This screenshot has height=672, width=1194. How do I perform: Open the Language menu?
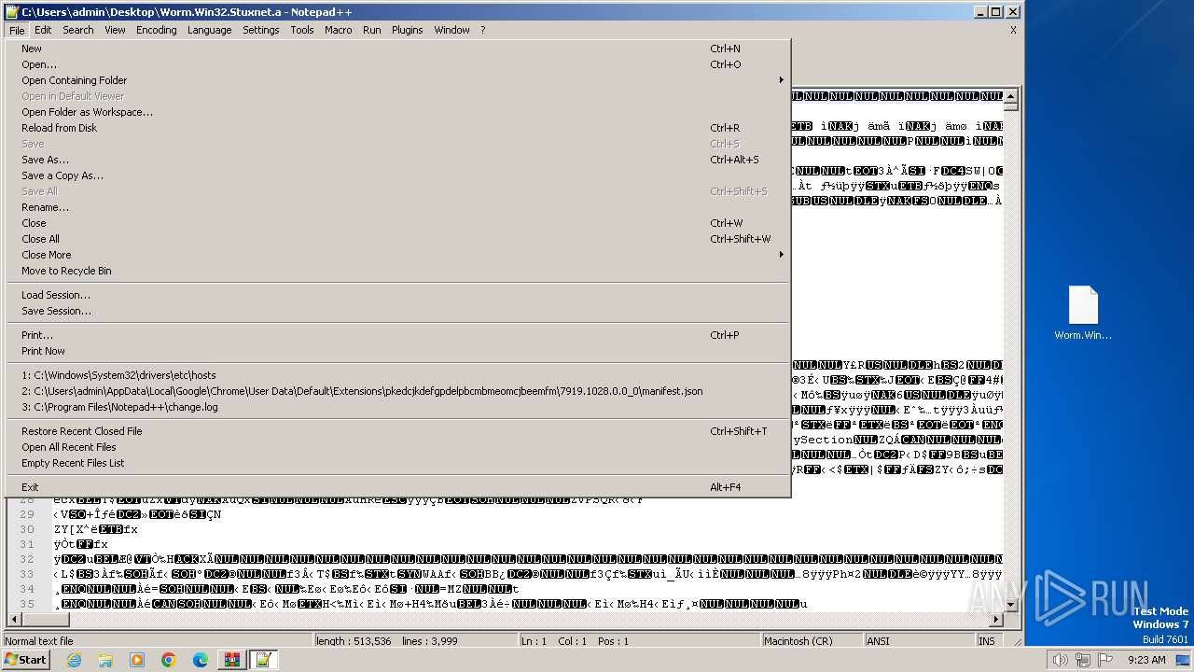210,30
